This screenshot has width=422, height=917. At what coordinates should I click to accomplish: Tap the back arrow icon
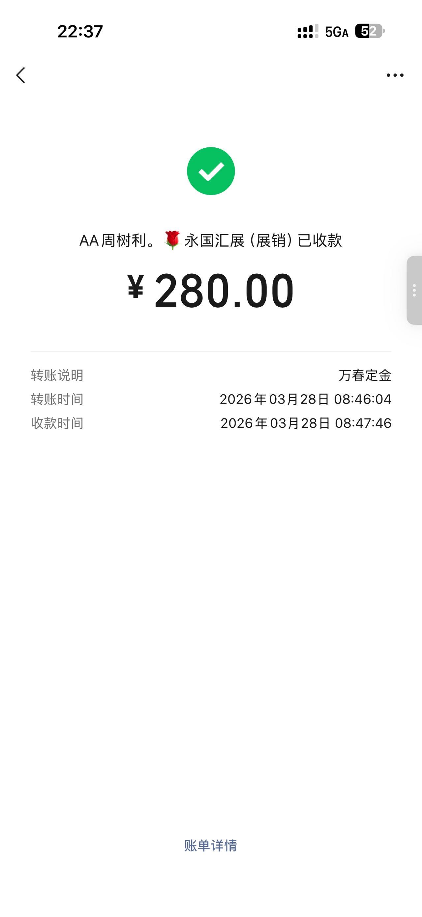[x=21, y=75]
